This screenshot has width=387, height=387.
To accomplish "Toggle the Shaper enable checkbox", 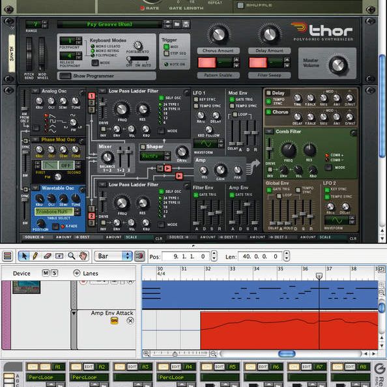I will (x=143, y=147).
